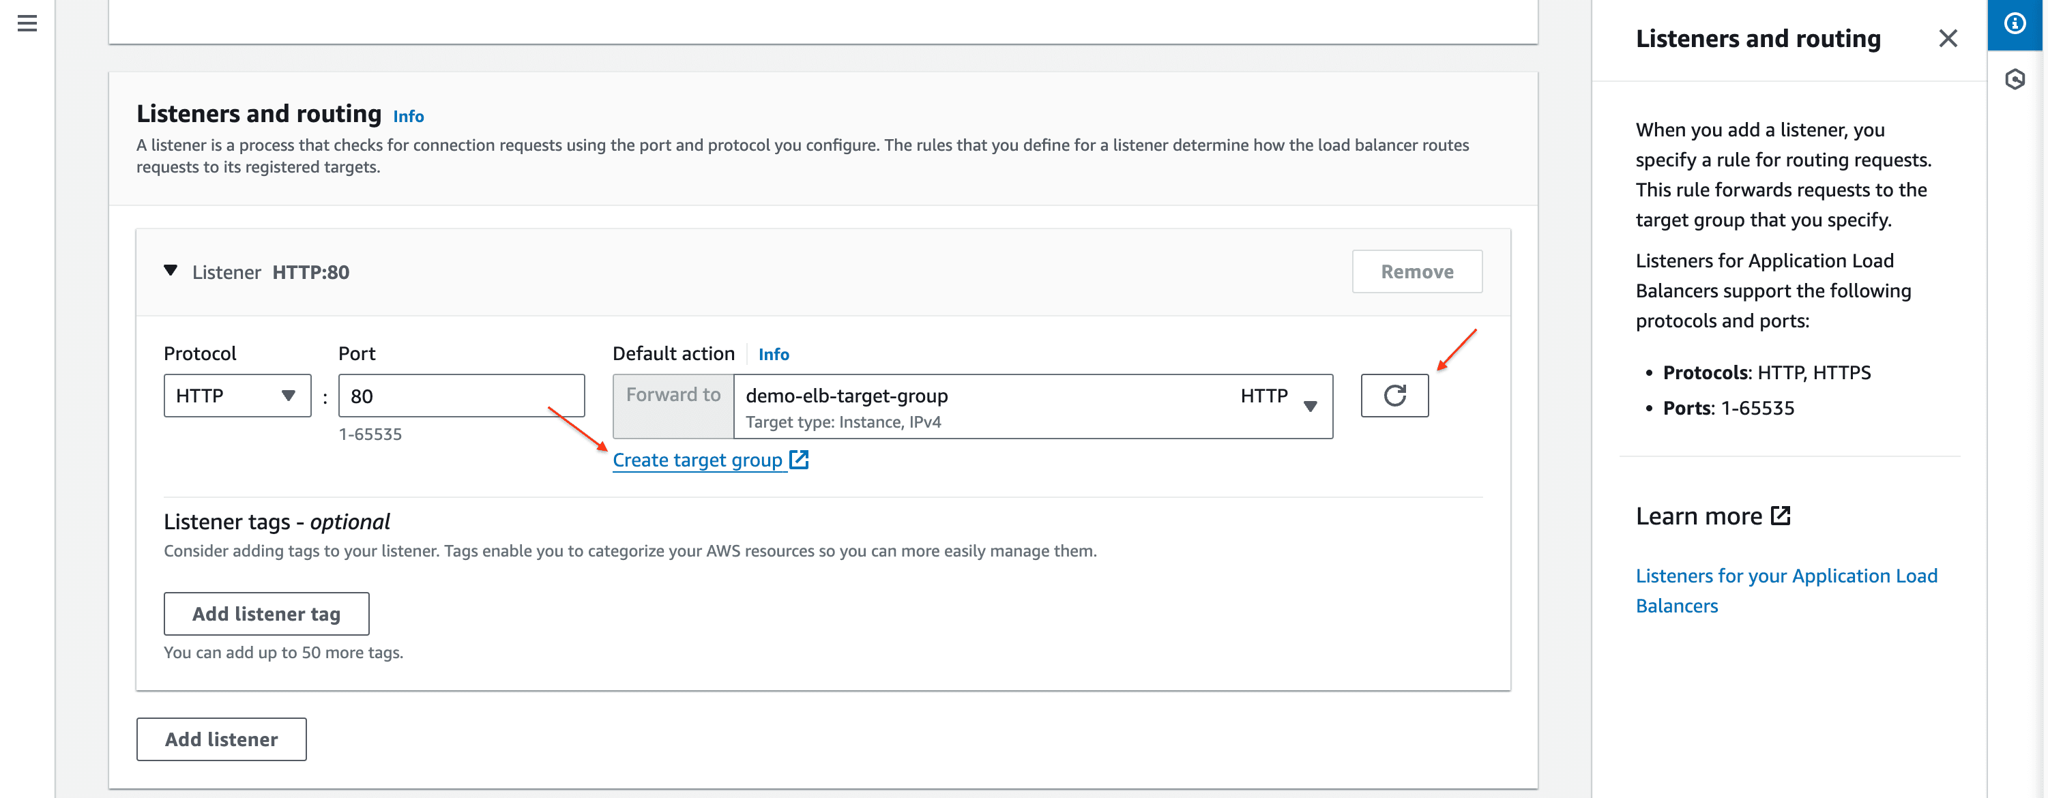Click Info link next to Default action

773,354
